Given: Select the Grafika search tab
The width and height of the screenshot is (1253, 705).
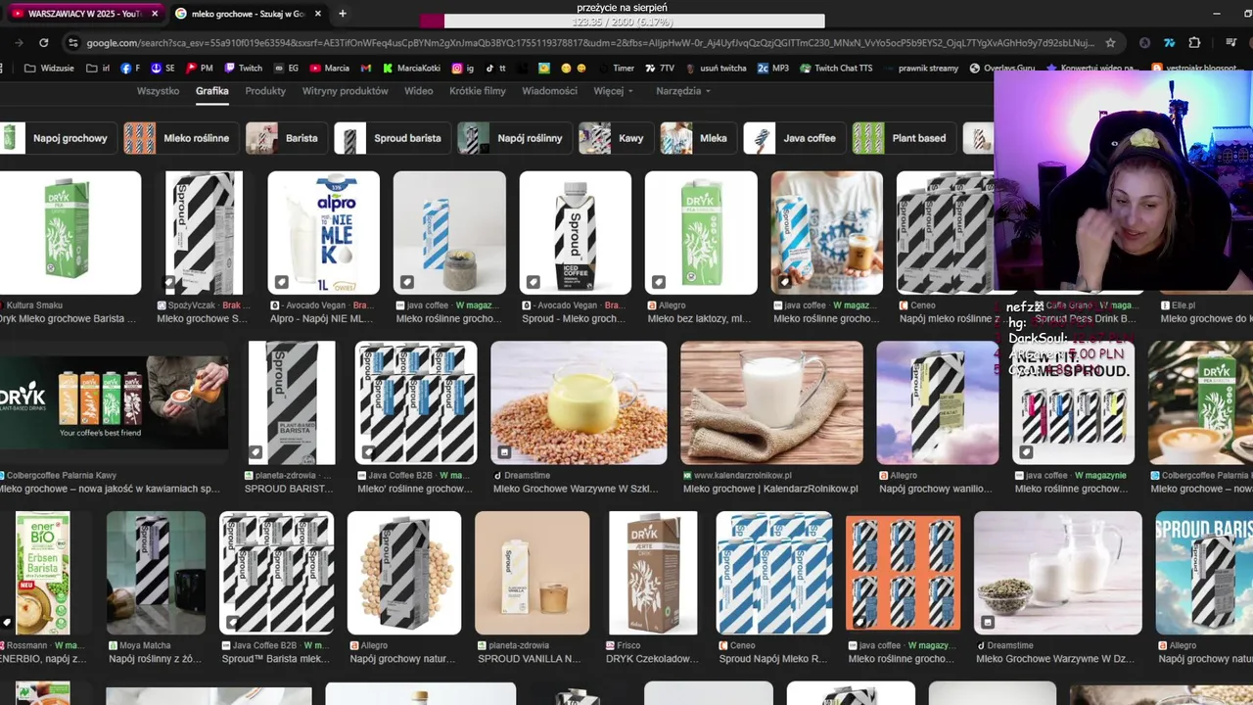Looking at the screenshot, I should (211, 91).
